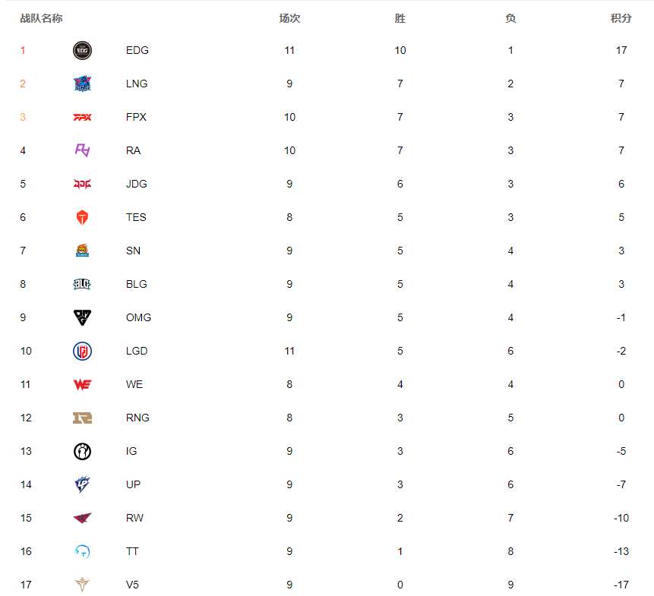Click the 场次 column header
The height and width of the screenshot is (596, 654).
[289, 18]
